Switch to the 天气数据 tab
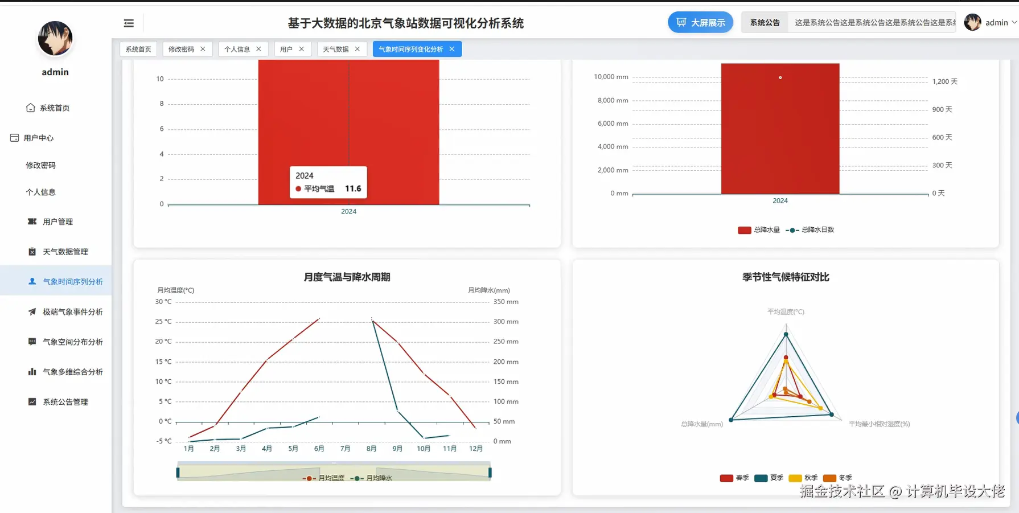The height and width of the screenshot is (513, 1019). coord(335,49)
